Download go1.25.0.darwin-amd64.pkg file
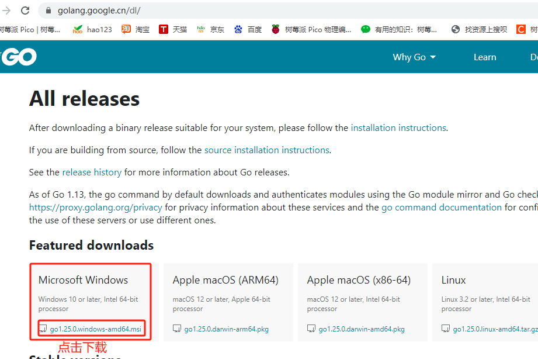Screen dimensions: 538x359 click(361, 329)
